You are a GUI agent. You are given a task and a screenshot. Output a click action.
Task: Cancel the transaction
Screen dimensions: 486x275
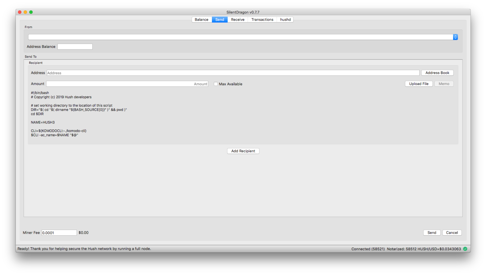click(x=452, y=233)
